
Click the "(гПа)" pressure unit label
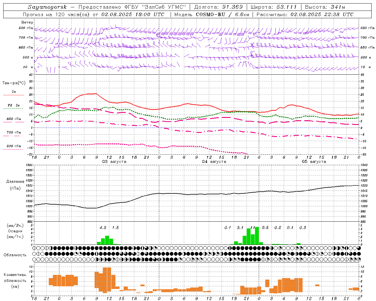(x=15, y=188)
